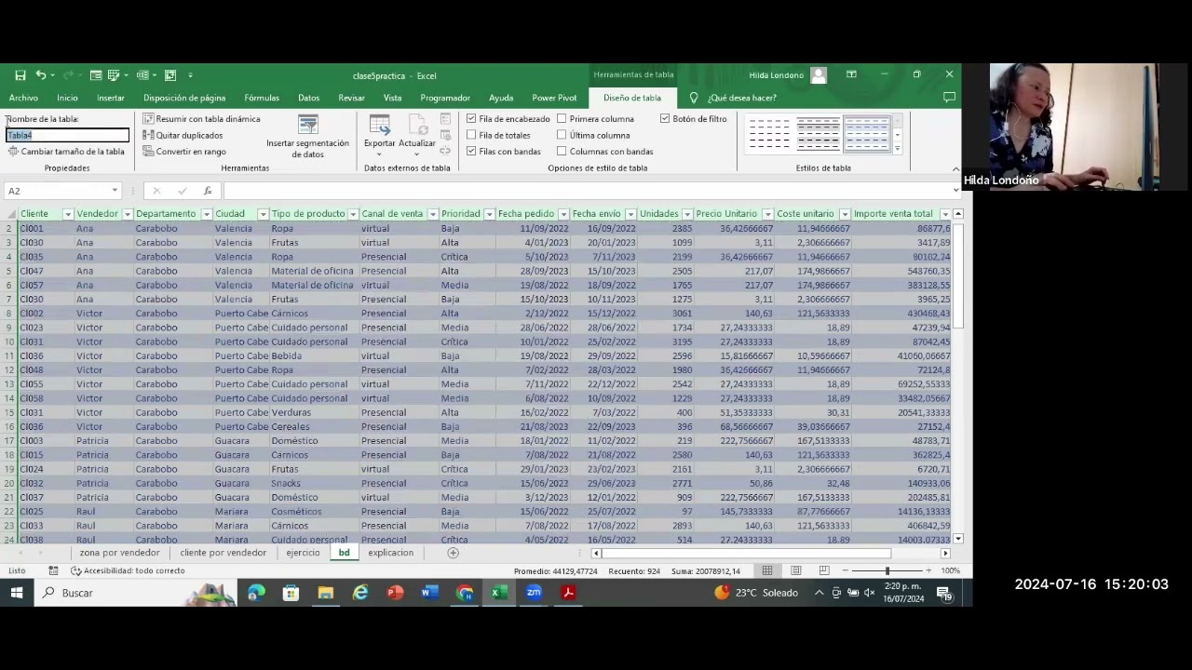The height and width of the screenshot is (670, 1192).
Task: Enable Fila de totales checkbox
Action: (471, 135)
